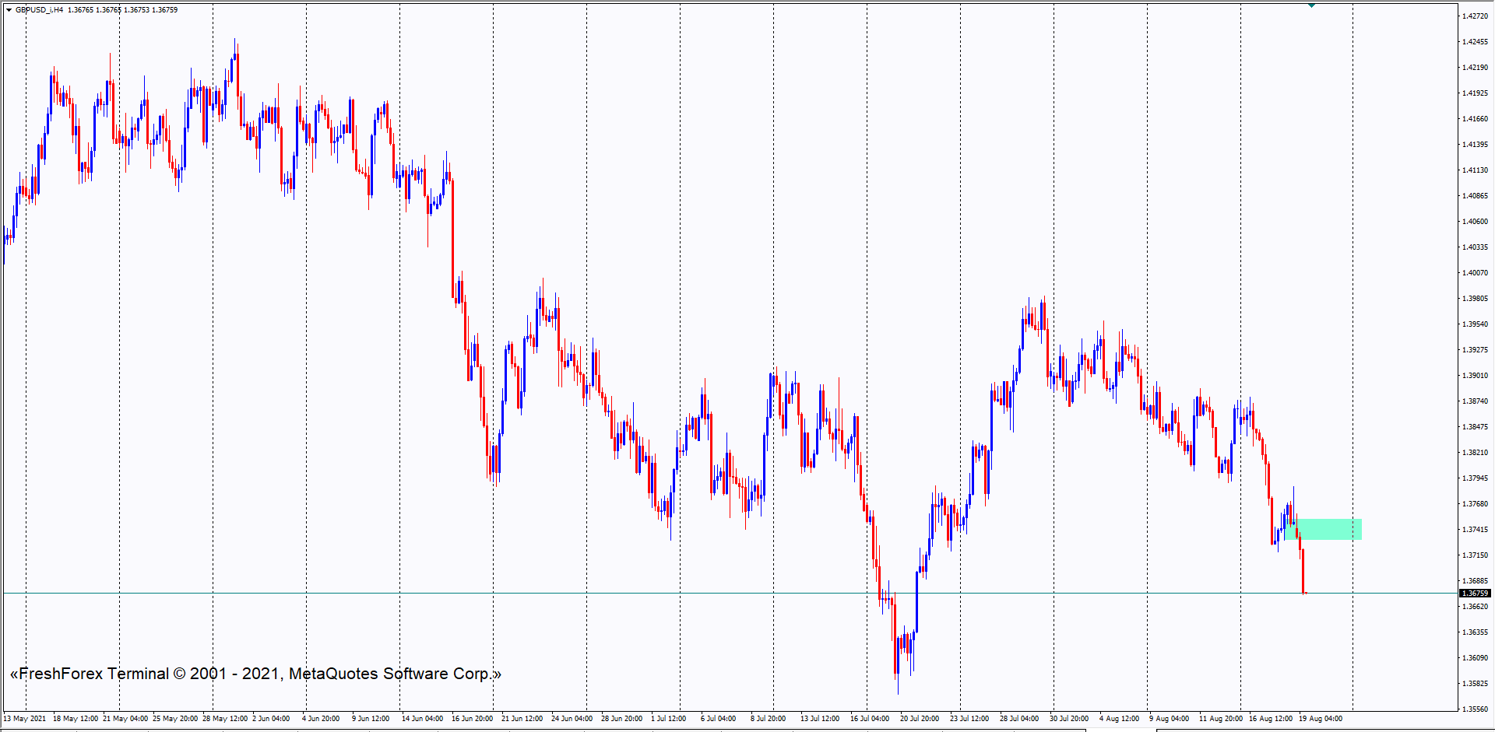Click the 19 Aug 04:00 time label
Screen dimensions: 1495x732
(x=1320, y=718)
